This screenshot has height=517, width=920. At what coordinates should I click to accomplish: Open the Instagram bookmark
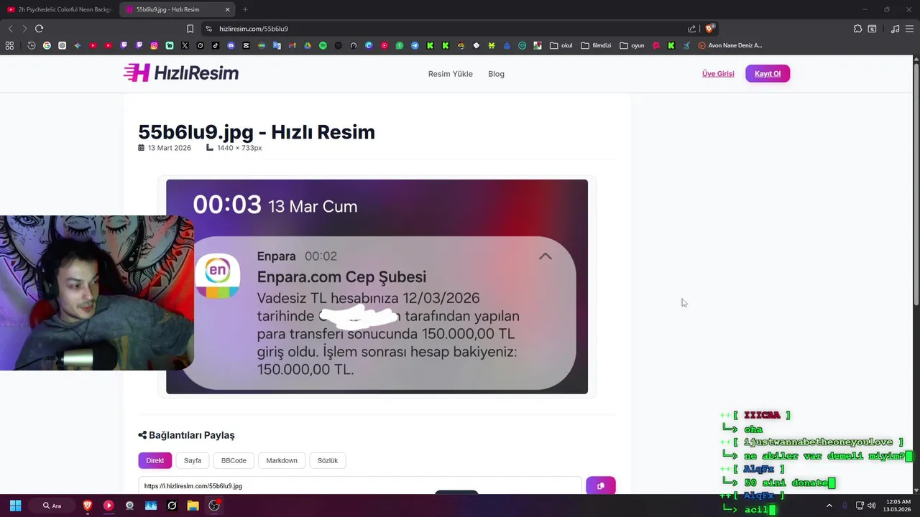click(x=154, y=45)
